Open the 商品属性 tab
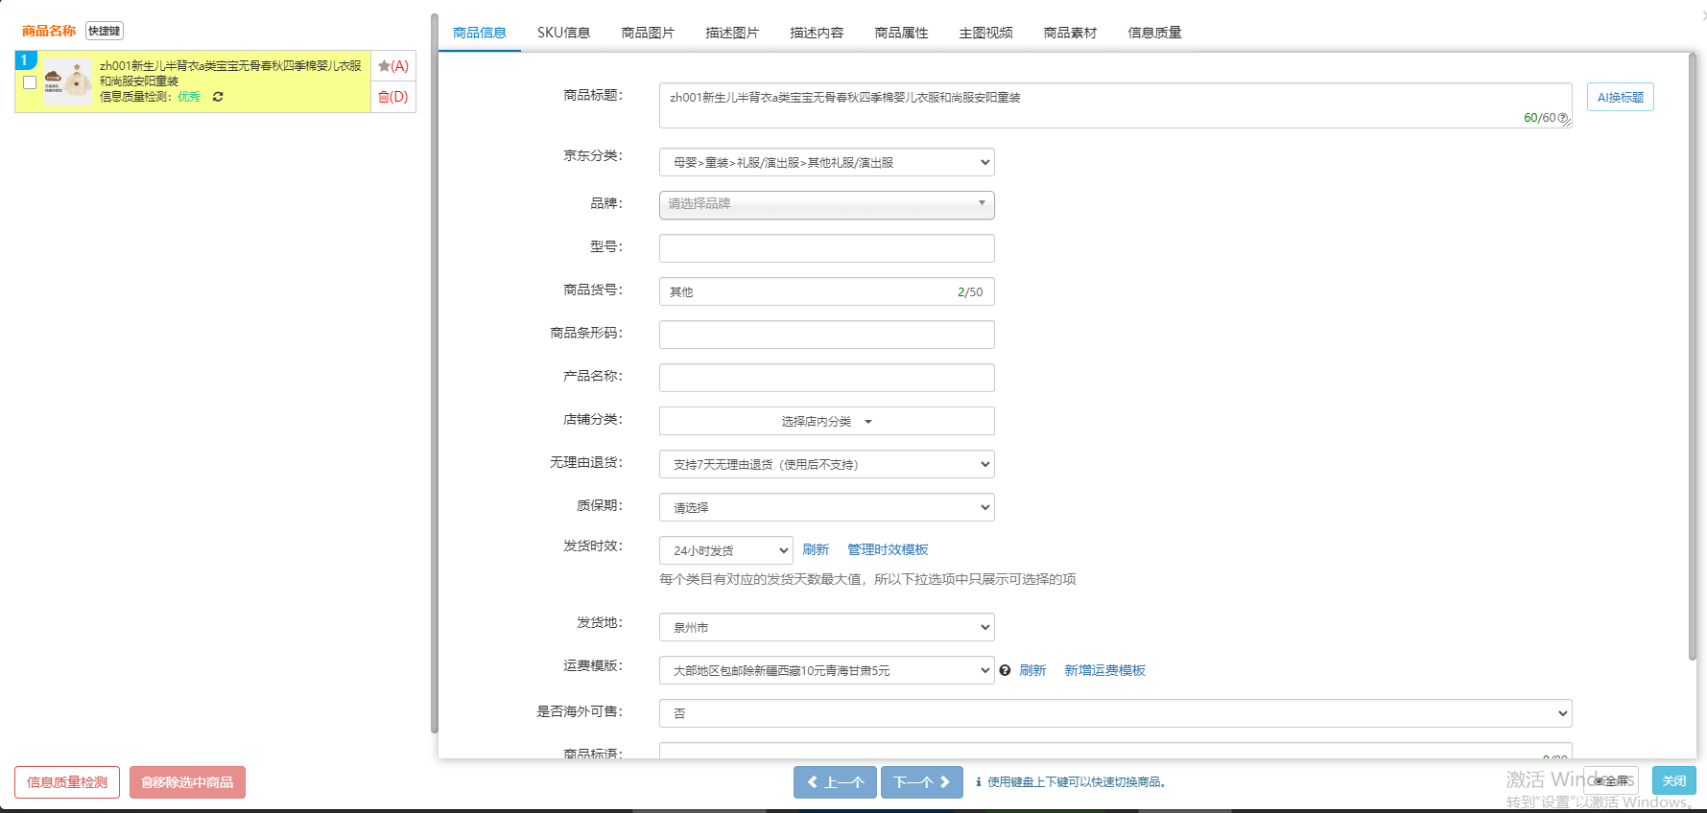Image resolution: width=1707 pixels, height=813 pixels. pyautogui.click(x=901, y=33)
